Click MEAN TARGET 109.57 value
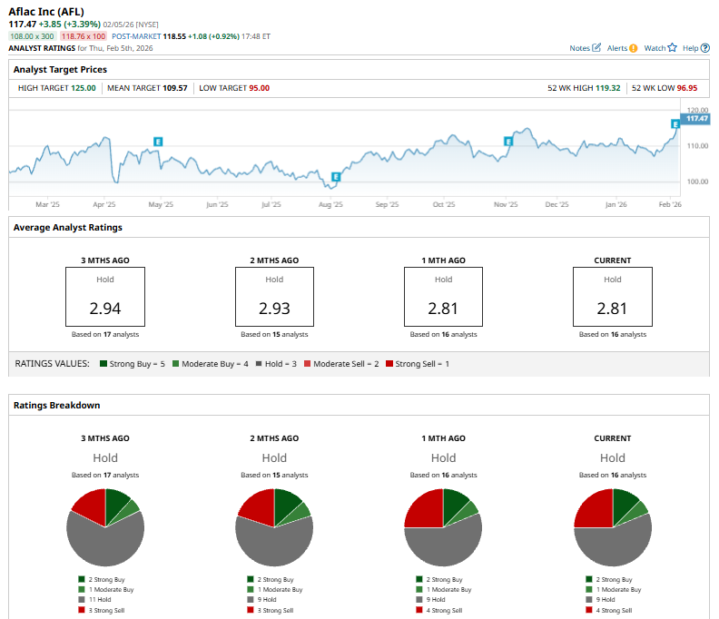This screenshot has height=619, width=719. [175, 88]
